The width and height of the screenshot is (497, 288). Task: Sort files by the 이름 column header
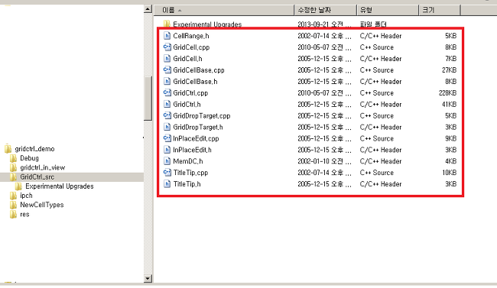point(224,10)
